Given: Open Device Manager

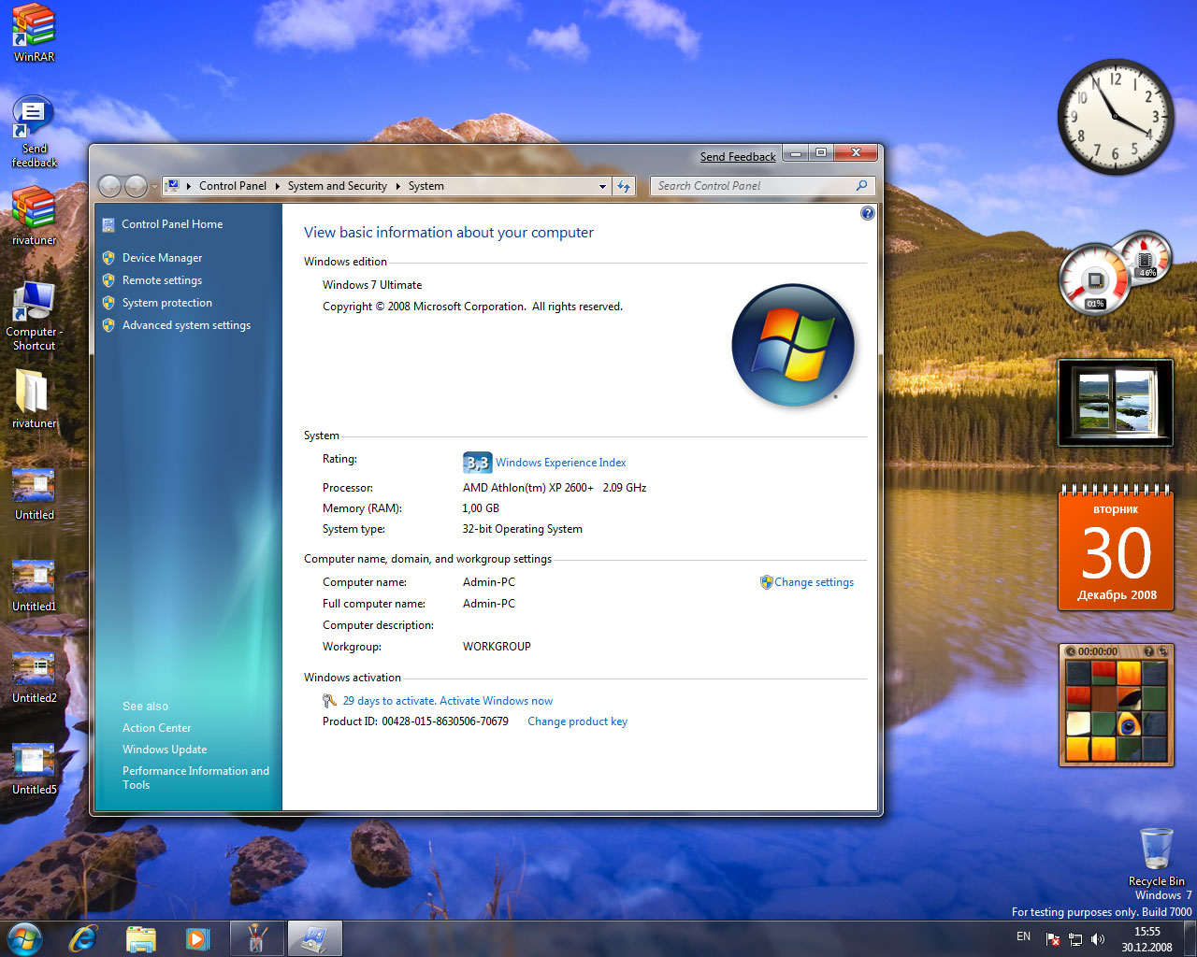Looking at the screenshot, I should (162, 258).
